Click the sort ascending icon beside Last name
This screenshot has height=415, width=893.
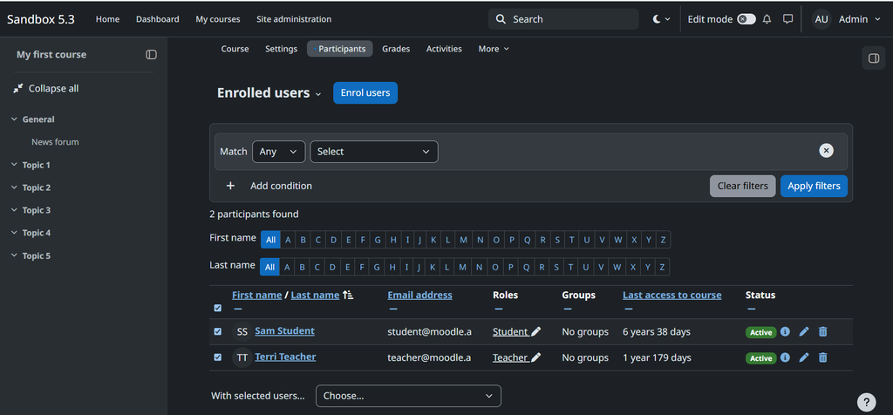(348, 295)
